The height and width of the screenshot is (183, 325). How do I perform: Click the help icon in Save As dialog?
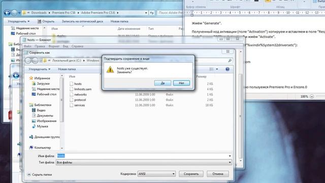tap(227, 69)
